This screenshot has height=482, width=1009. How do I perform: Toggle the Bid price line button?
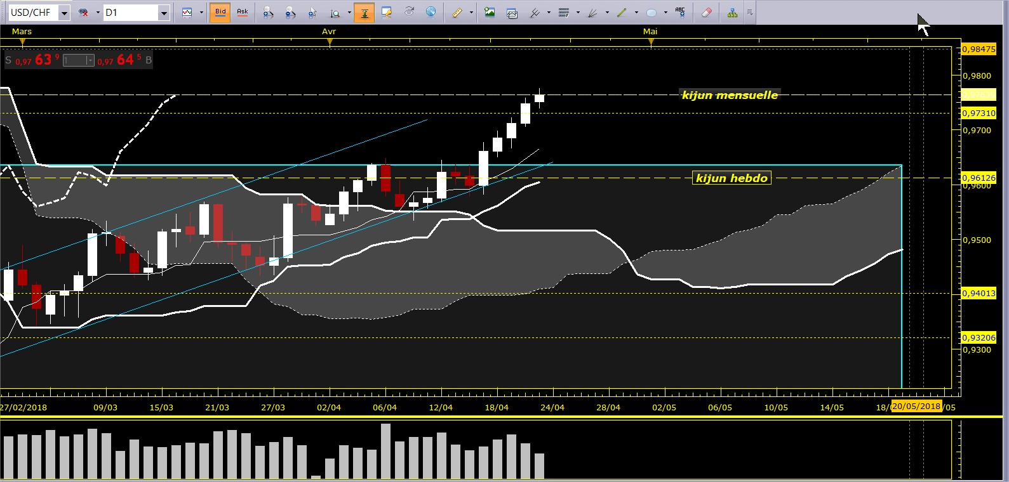(220, 12)
